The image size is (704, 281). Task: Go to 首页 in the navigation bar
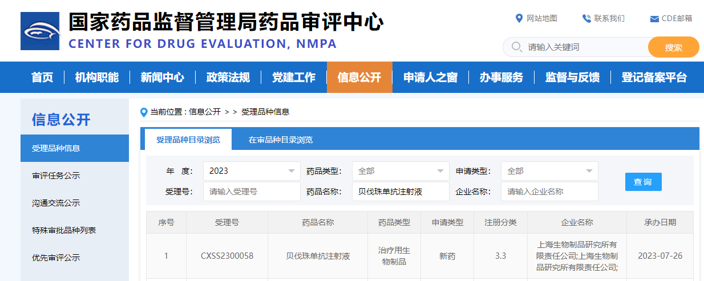(x=42, y=78)
